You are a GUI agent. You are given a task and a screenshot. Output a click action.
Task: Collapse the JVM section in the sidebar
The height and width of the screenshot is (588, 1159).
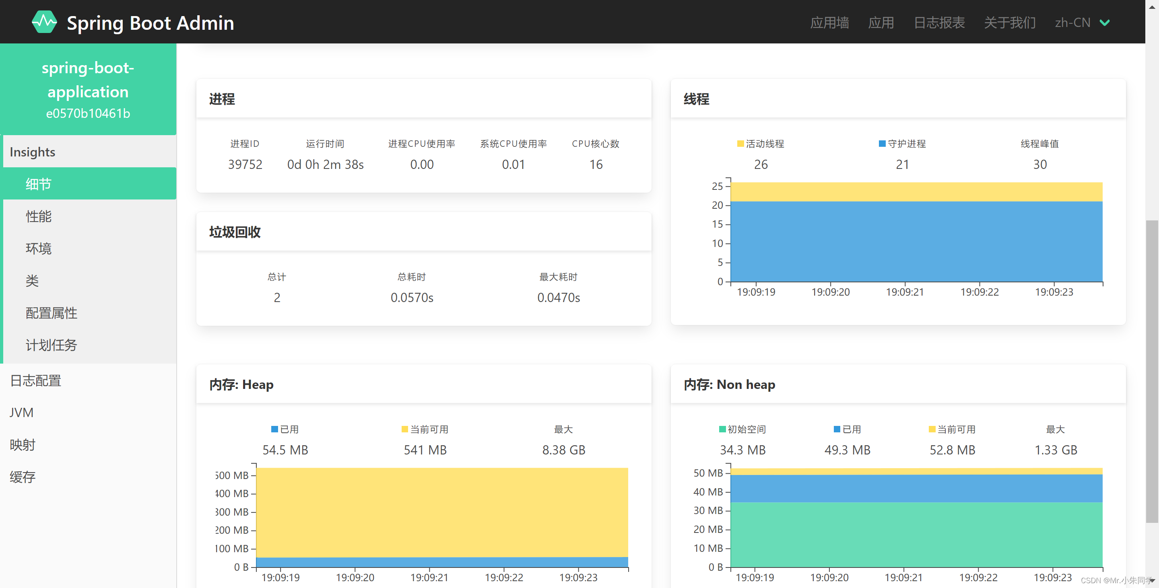[x=21, y=412]
